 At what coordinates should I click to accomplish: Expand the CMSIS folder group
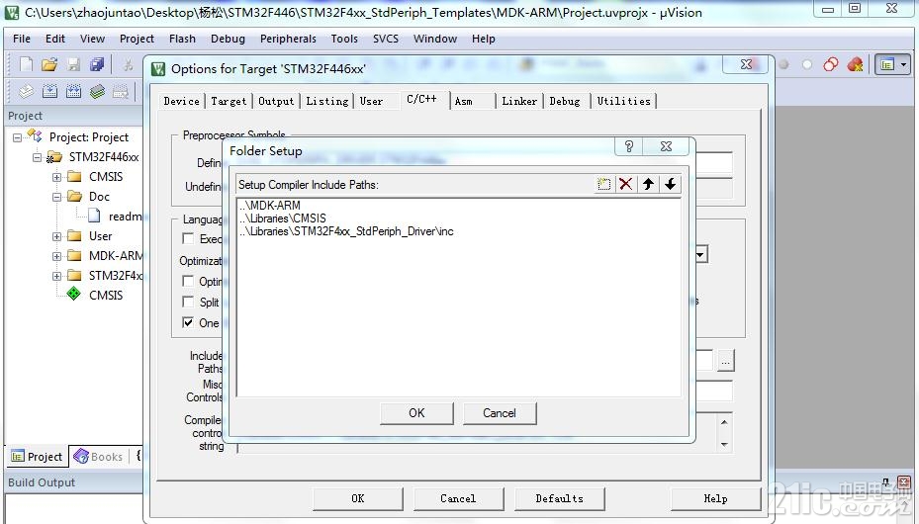(56, 177)
